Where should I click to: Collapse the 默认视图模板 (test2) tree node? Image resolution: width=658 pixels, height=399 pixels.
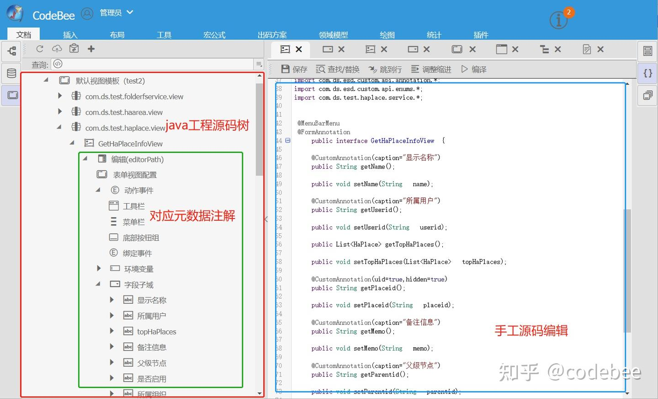pos(45,80)
